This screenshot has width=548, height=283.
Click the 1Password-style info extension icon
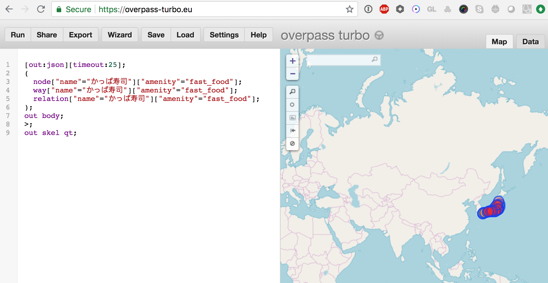pos(368,9)
